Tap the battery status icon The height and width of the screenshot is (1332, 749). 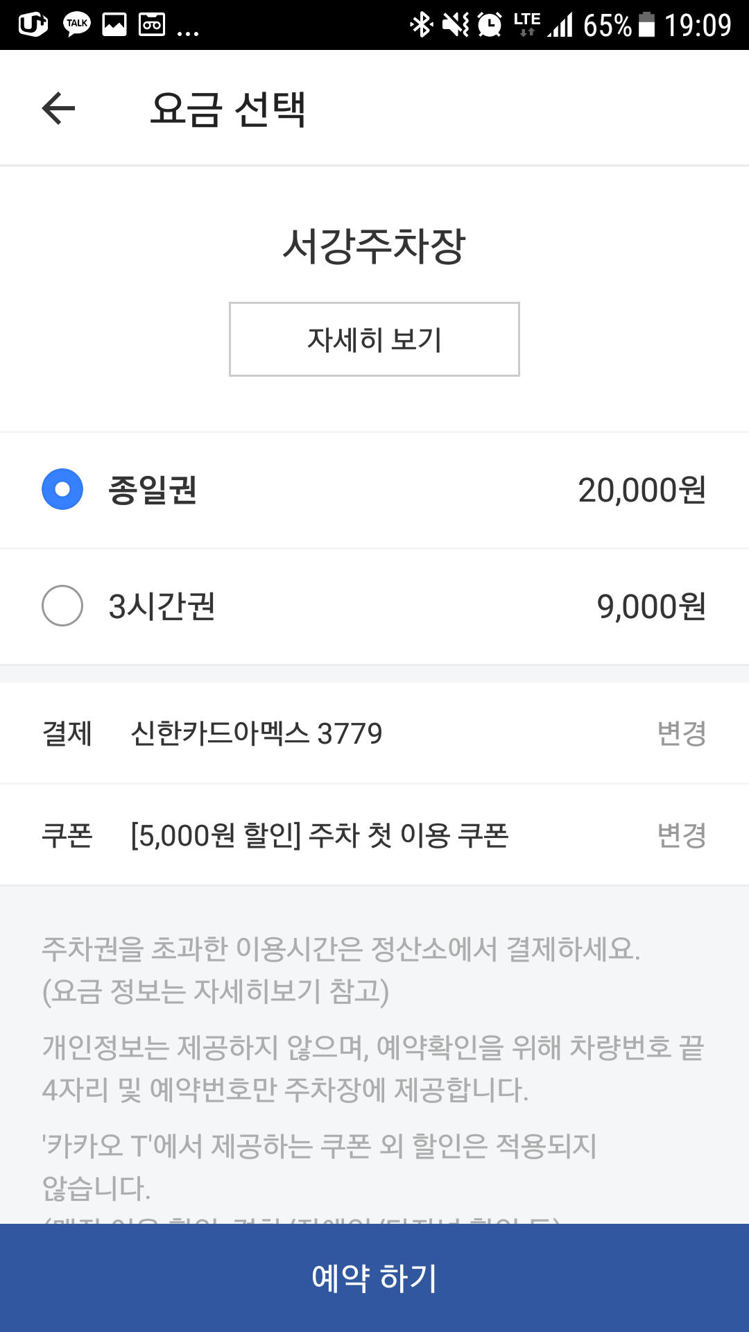click(646, 25)
